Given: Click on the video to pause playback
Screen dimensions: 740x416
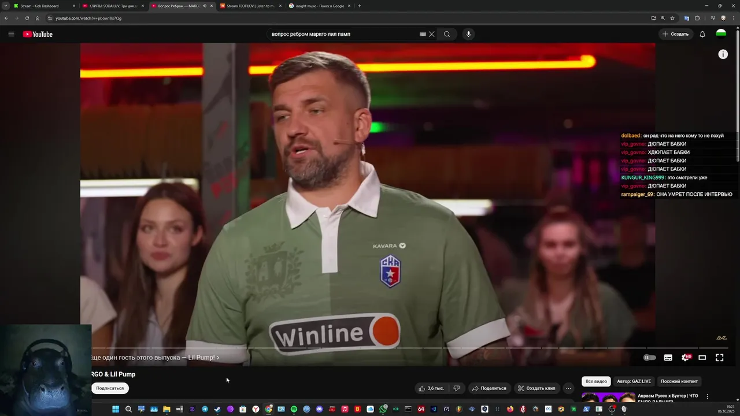Looking at the screenshot, I should [x=368, y=196].
